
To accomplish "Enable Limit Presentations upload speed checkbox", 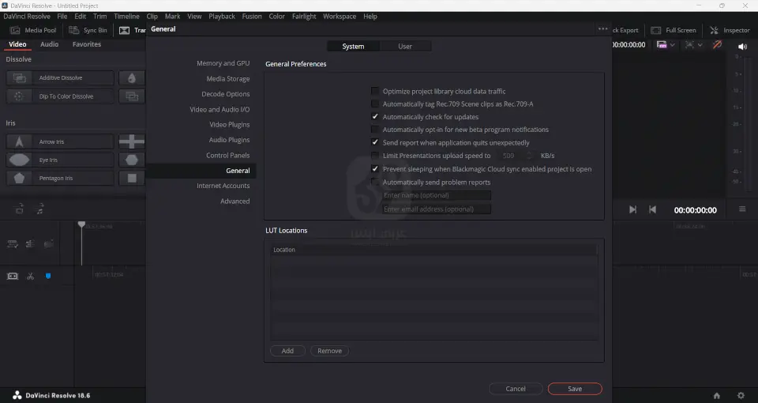I will click(374, 156).
